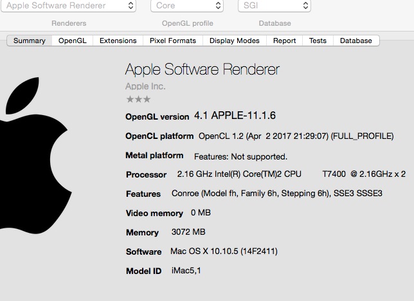414x301 pixels.
Task: Switch to the Report tab
Action: tap(284, 41)
